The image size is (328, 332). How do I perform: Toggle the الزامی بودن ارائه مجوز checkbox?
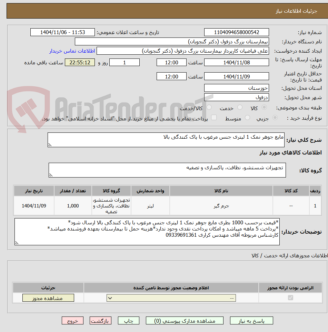coord(290,298)
